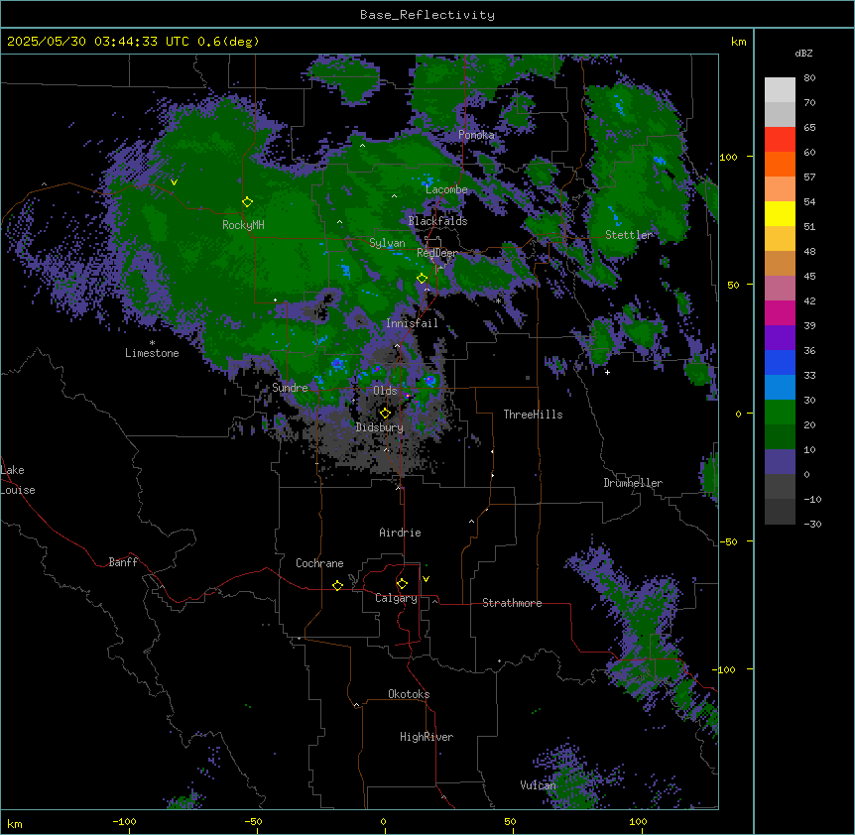Viewport: 855px width, 835px height.
Task: Click the Sundre town label
Action: (x=290, y=388)
